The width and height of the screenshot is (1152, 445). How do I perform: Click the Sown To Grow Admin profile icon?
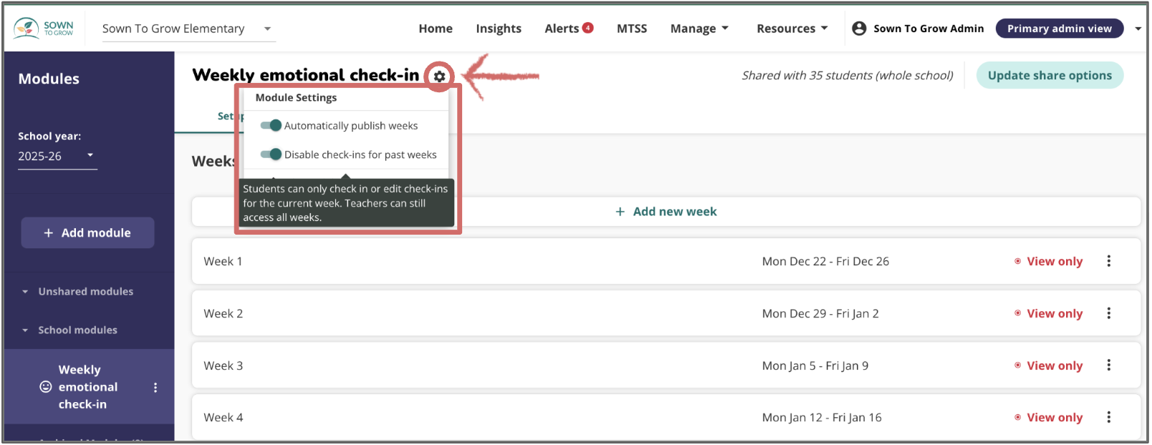coord(859,29)
